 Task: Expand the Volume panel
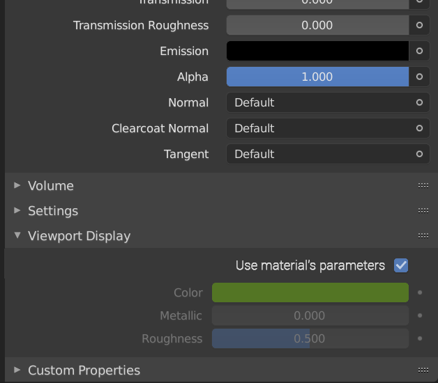pyautogui.click(x=17, y=185)
